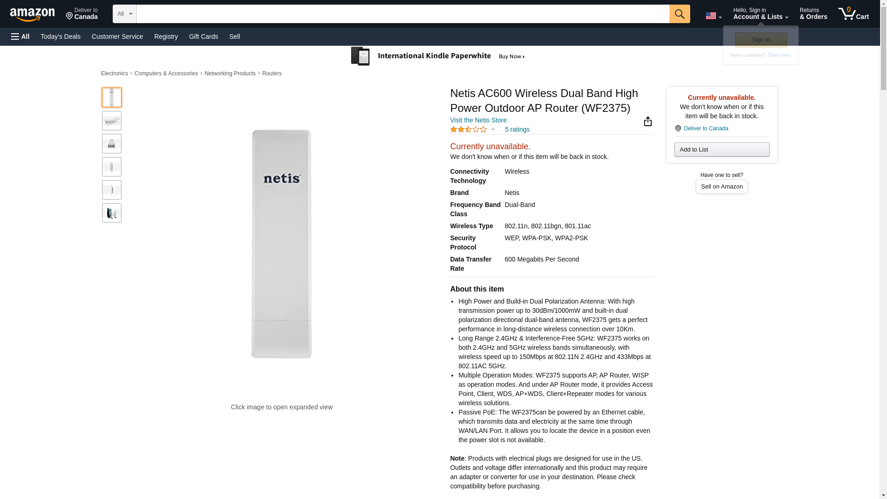The image size is (887, 499).
Task: Open the International Kindle Paperwhite banner
Action: pos(438,56)
